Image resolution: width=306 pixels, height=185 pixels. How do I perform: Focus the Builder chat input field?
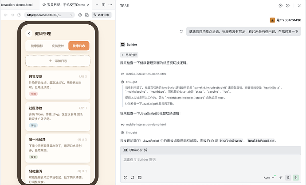[211, 163]
